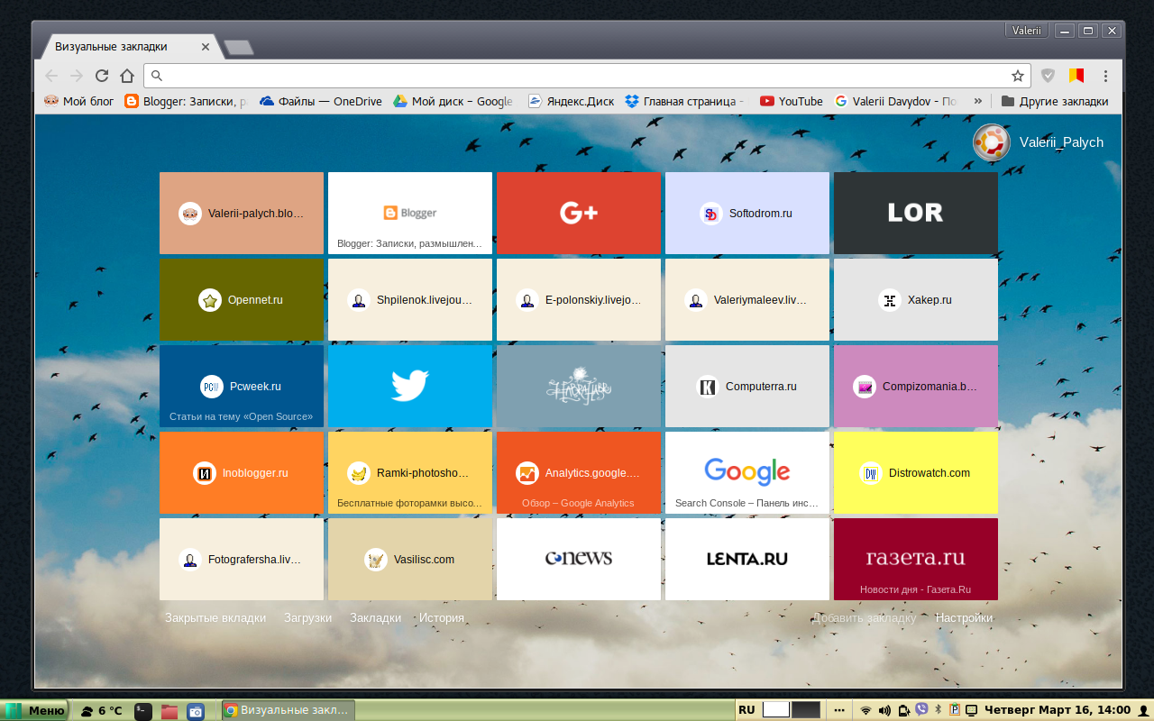Screen dimensions: 1154x721
Task: Go to the home page via house icon
Action: coord(127,76)
